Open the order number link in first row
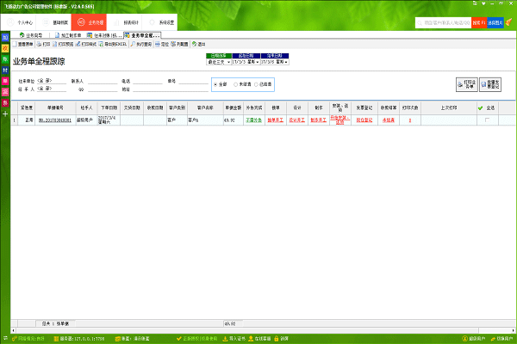517x344 pixels. tap(55, 120)
